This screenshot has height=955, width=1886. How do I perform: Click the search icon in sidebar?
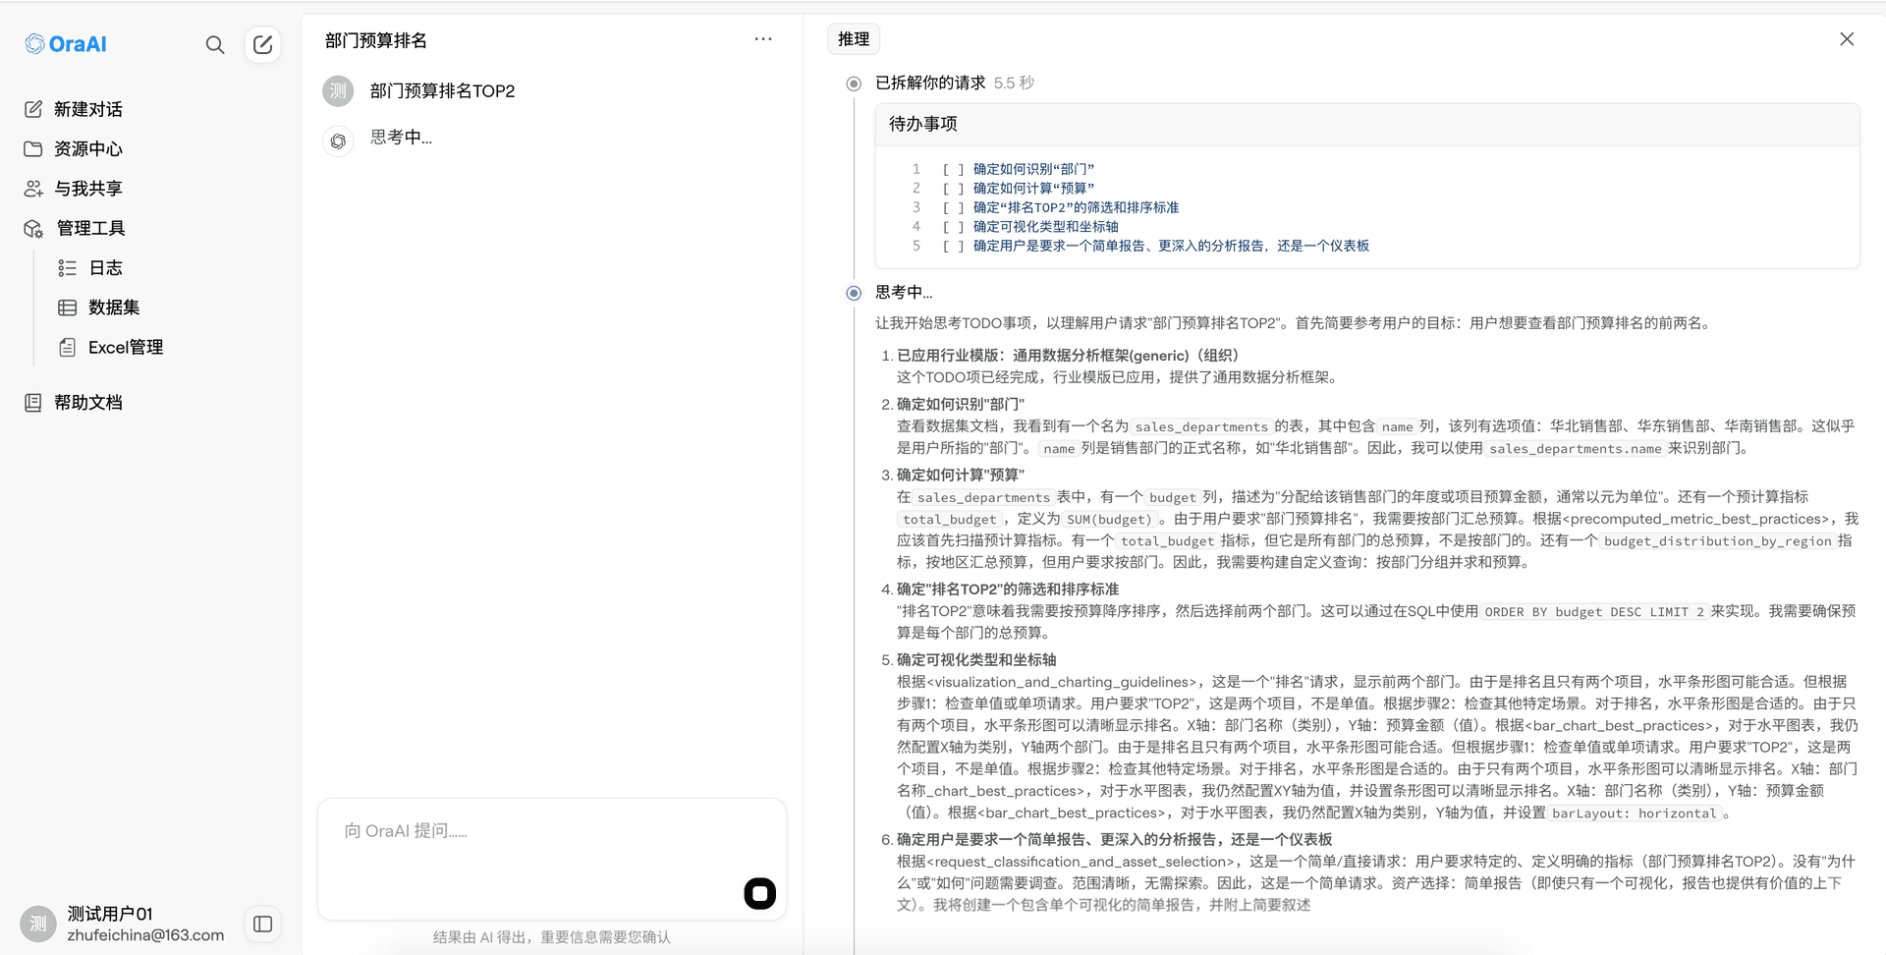tap(215, 44)
